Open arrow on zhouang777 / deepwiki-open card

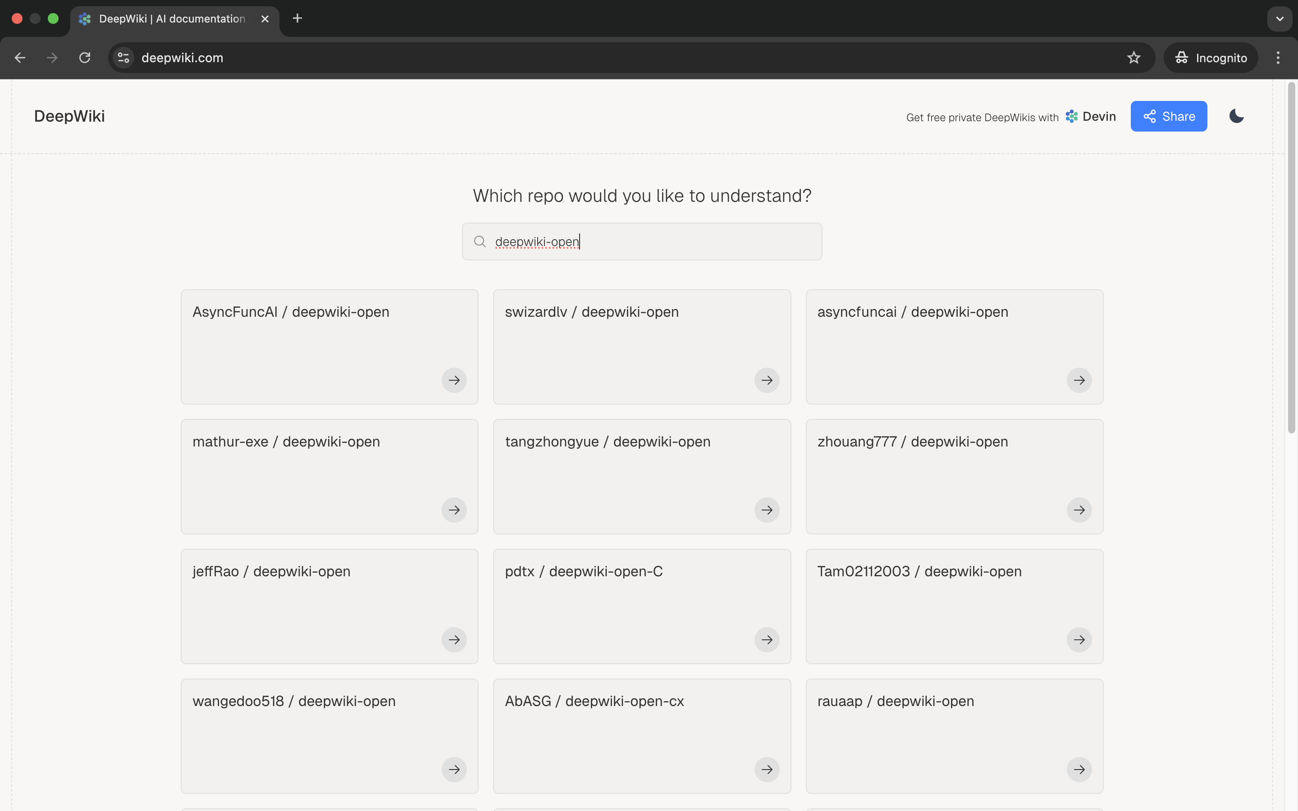click(1079, 510)
